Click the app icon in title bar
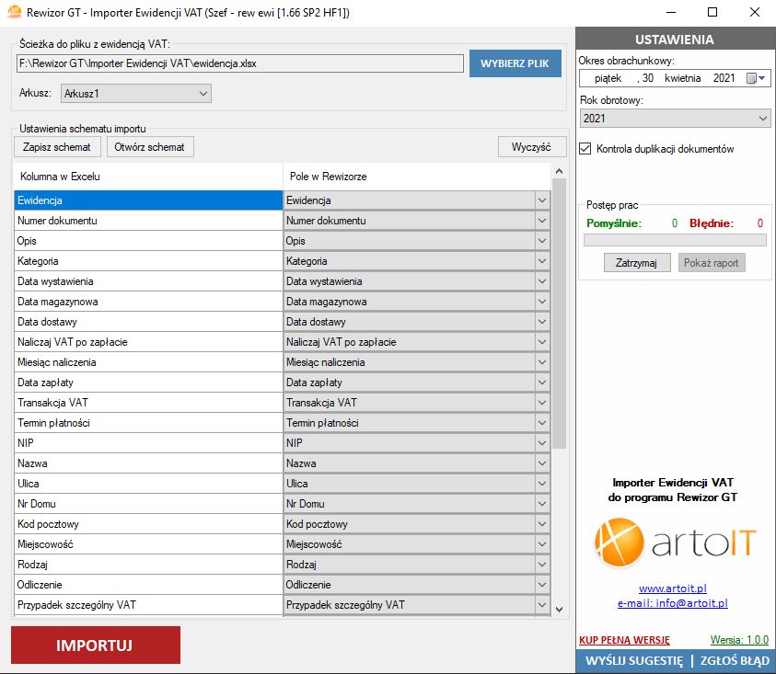Screen dimensions: 776x674 pyautogui.click(x=14, y=13)
